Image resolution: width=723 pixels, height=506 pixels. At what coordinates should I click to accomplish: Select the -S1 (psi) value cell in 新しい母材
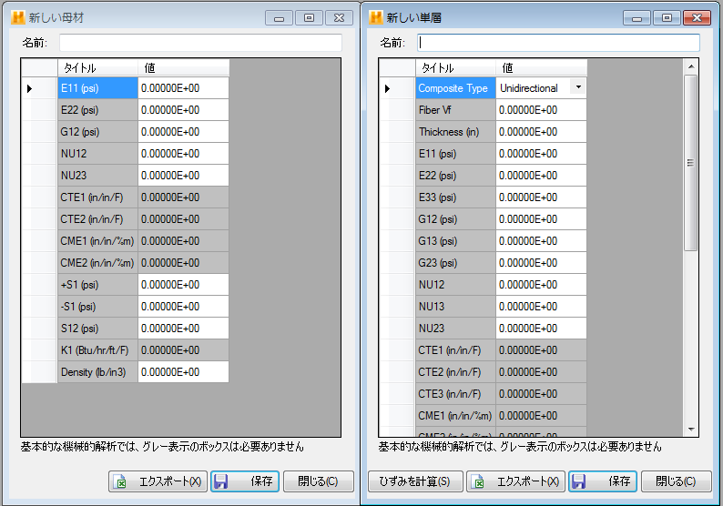(x=184, y=307)
